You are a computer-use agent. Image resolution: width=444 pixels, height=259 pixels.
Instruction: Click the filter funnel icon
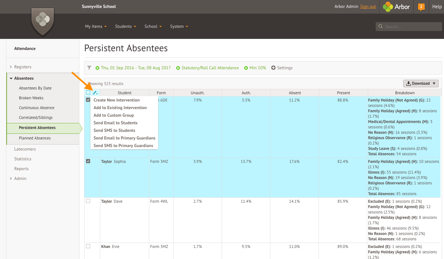[x=89, y=68]
